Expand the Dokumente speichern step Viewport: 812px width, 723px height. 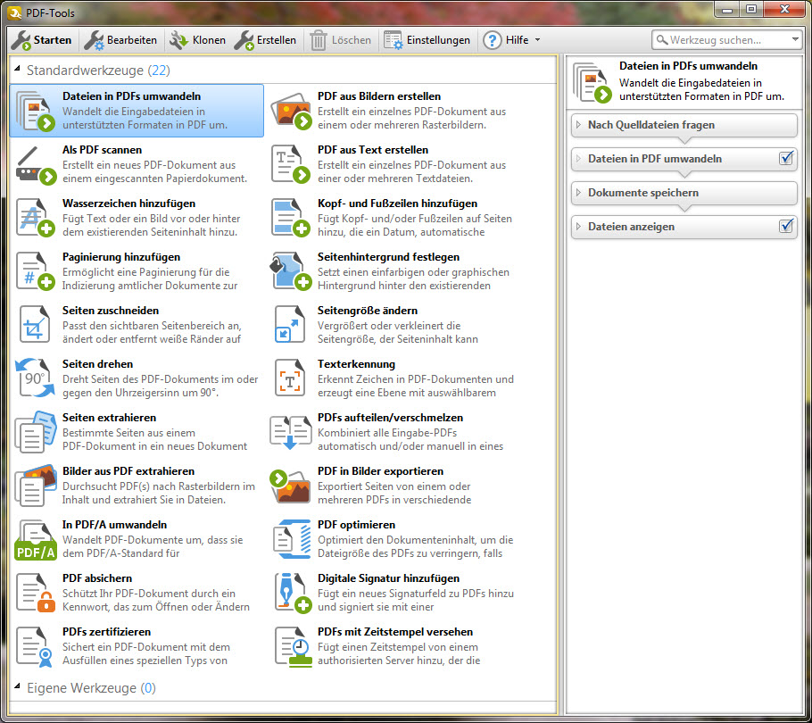pos(579,193)
